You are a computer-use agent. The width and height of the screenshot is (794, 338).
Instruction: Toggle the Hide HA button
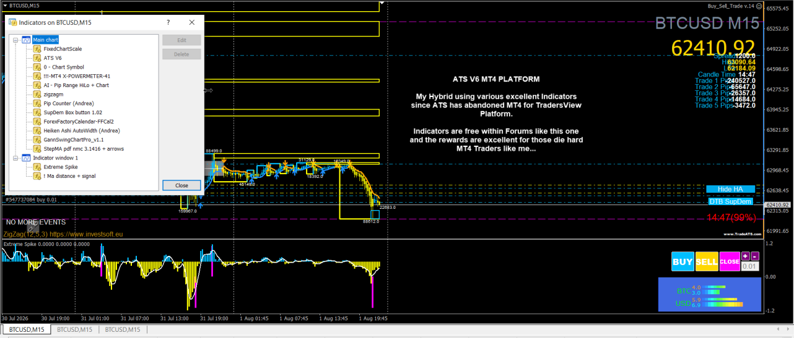(x=730, y=189)
